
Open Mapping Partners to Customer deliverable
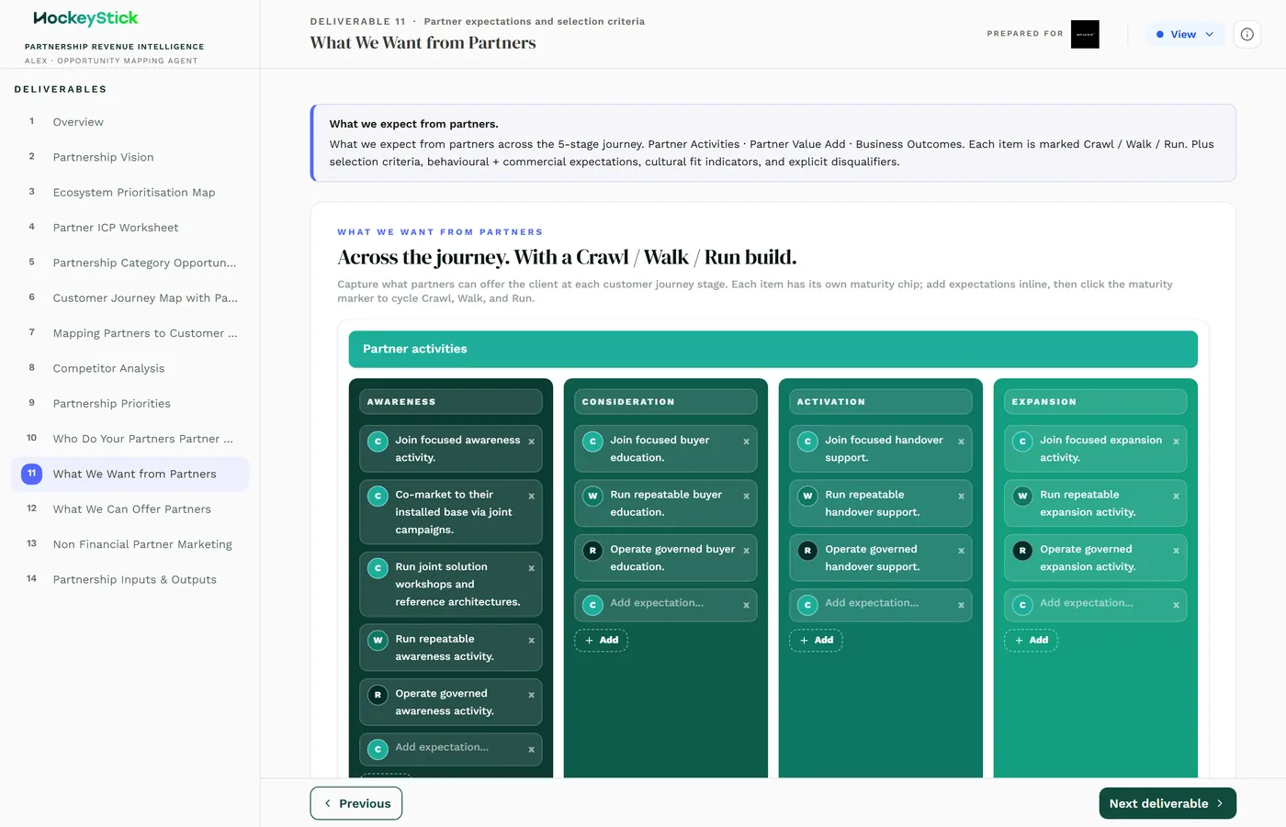(x=130, y=333)
